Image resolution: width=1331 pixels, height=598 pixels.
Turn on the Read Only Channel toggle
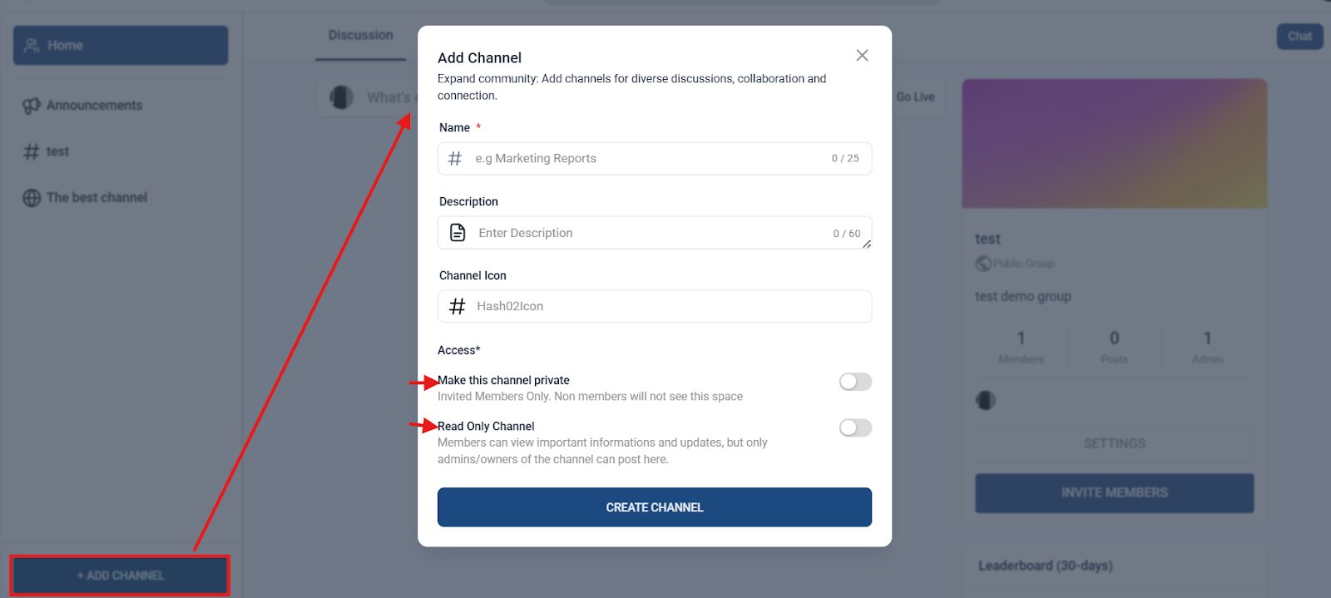[x=855, y=427]
